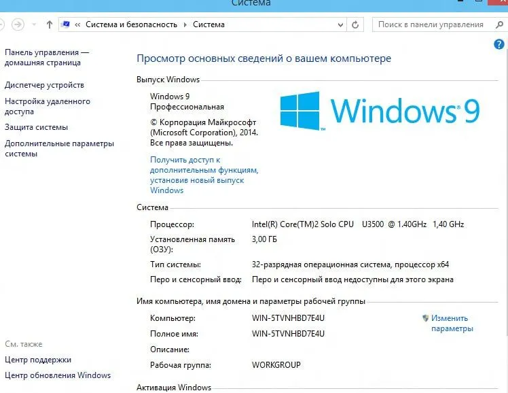Click the search magnifier icon
The height and width of the screenshot is (393, 508).
499,24
